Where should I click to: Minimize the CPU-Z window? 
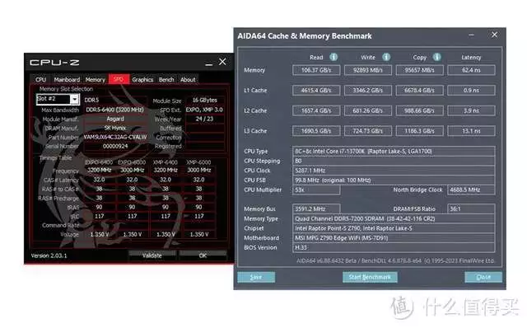pos(209,63)
